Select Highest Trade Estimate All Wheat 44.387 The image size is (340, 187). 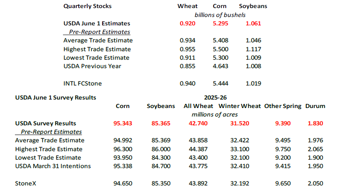198,149
